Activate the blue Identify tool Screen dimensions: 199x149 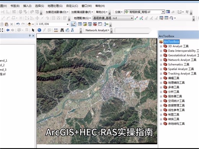(x=39, y=30)
